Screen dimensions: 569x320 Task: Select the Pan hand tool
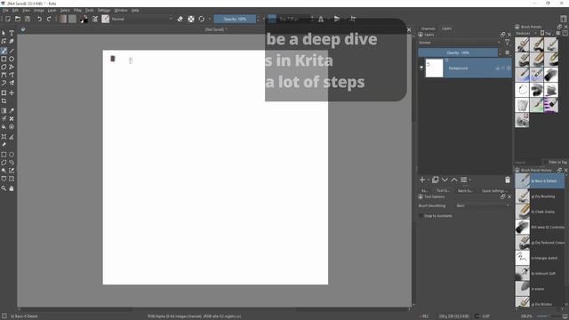click(x=12, y=188)
